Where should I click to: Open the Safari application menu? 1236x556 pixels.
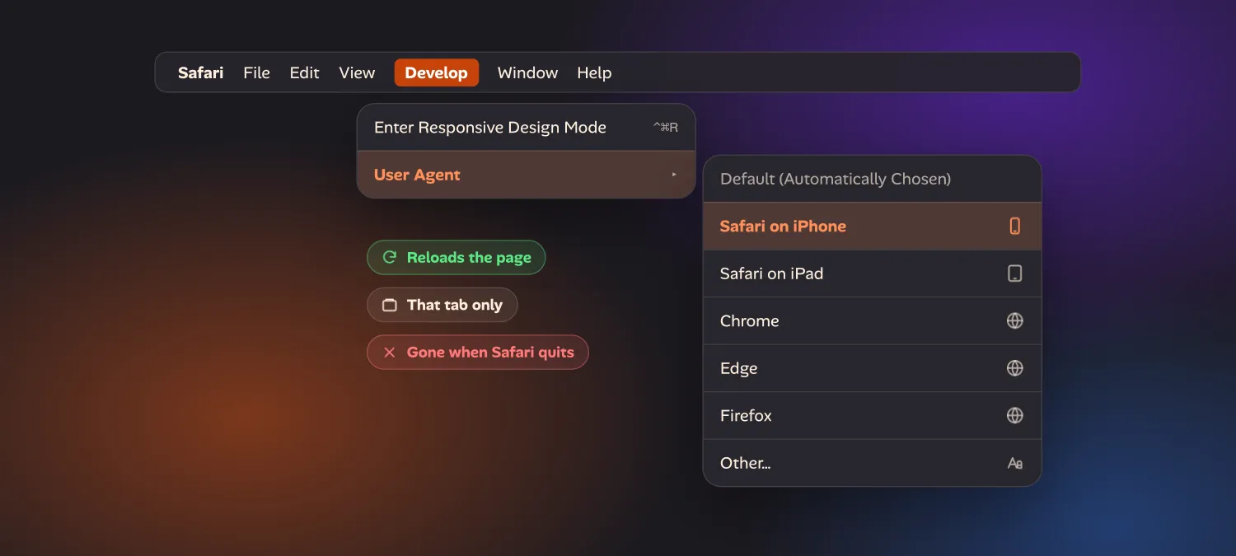(x=200, y=72)
